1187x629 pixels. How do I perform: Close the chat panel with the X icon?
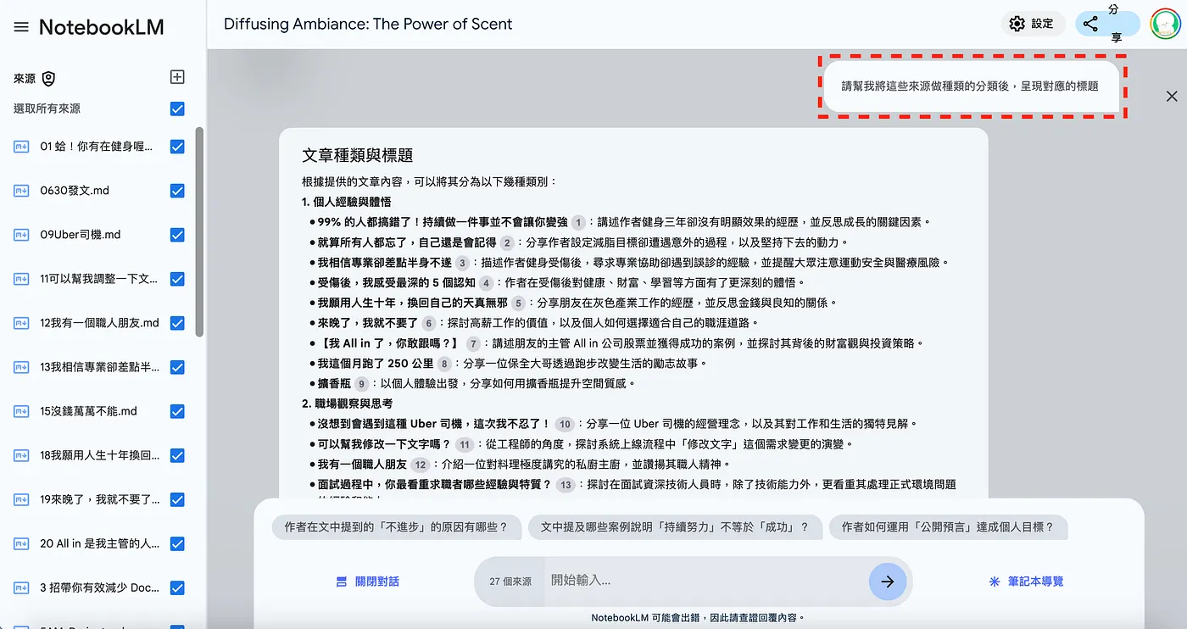pos(1172,97)
